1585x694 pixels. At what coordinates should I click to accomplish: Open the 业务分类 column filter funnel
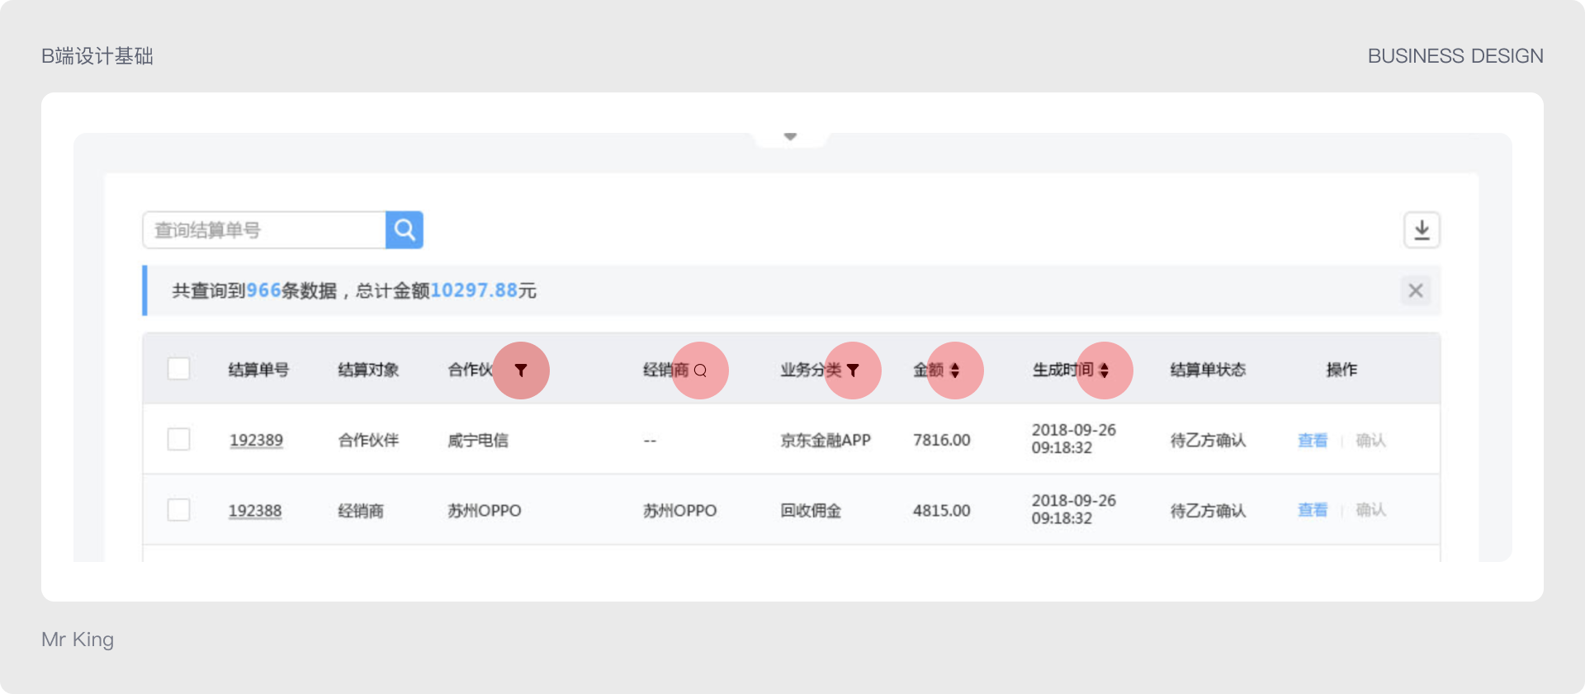click(x=853, y=371)
